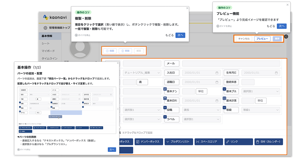
Task: Click the kaonavi logo icon
Action: click(46, 17)
